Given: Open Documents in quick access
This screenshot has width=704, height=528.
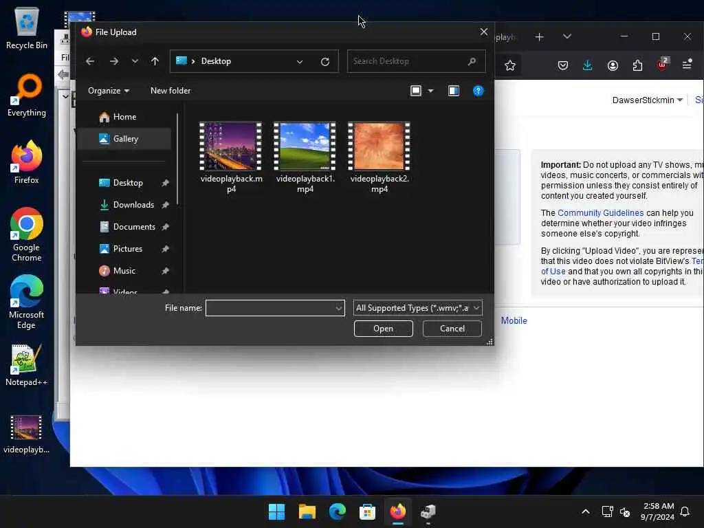Looking at the screenshot, I should tap(134, 227).
